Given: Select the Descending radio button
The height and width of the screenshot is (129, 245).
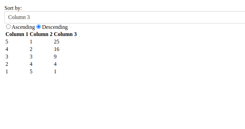Looking at the screenshot, I should tap(38, 27).
